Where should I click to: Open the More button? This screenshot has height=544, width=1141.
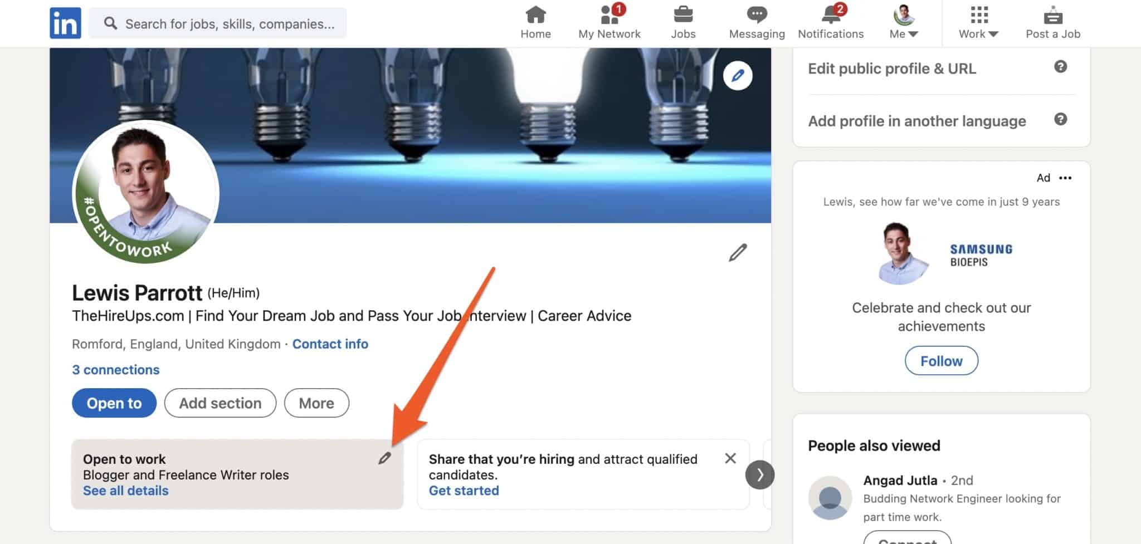pos(316,403)
